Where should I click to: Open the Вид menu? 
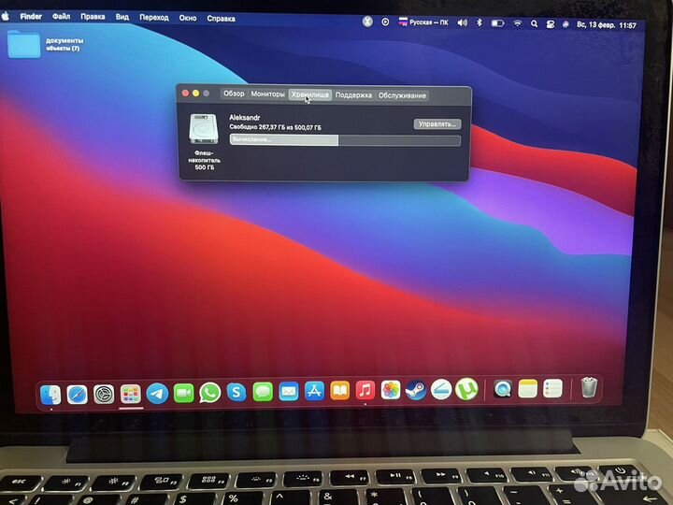pyautogui.click(x=122, y=18)
